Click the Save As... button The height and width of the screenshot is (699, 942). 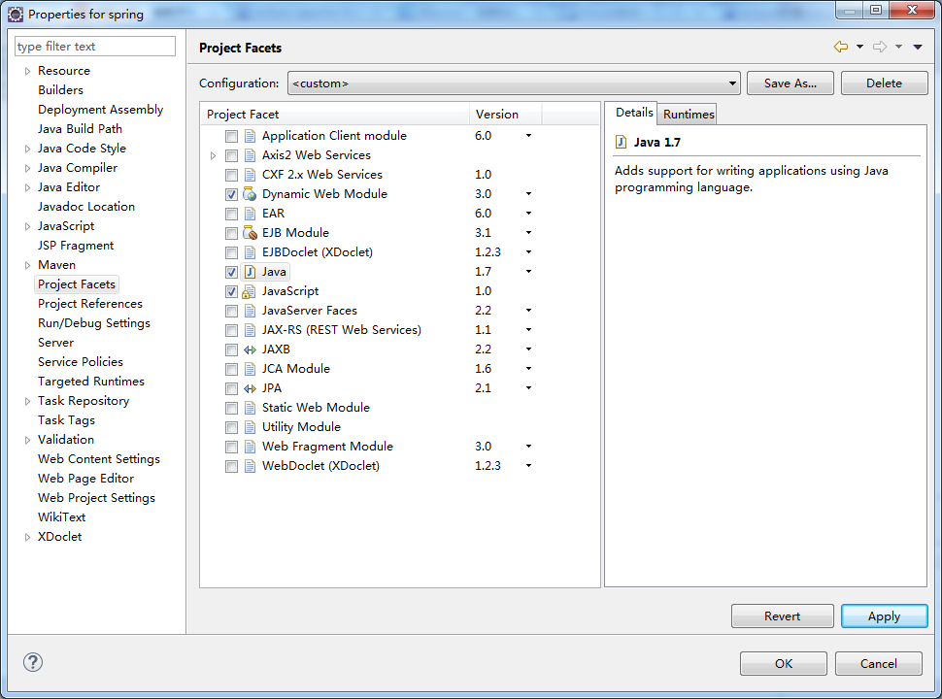pos(790,83)
